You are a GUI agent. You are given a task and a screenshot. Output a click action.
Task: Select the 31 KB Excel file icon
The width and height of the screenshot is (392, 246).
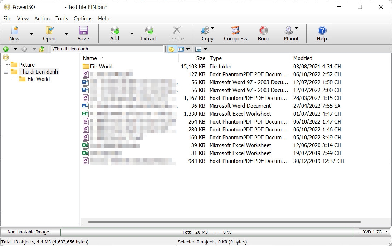pos(86,153)
